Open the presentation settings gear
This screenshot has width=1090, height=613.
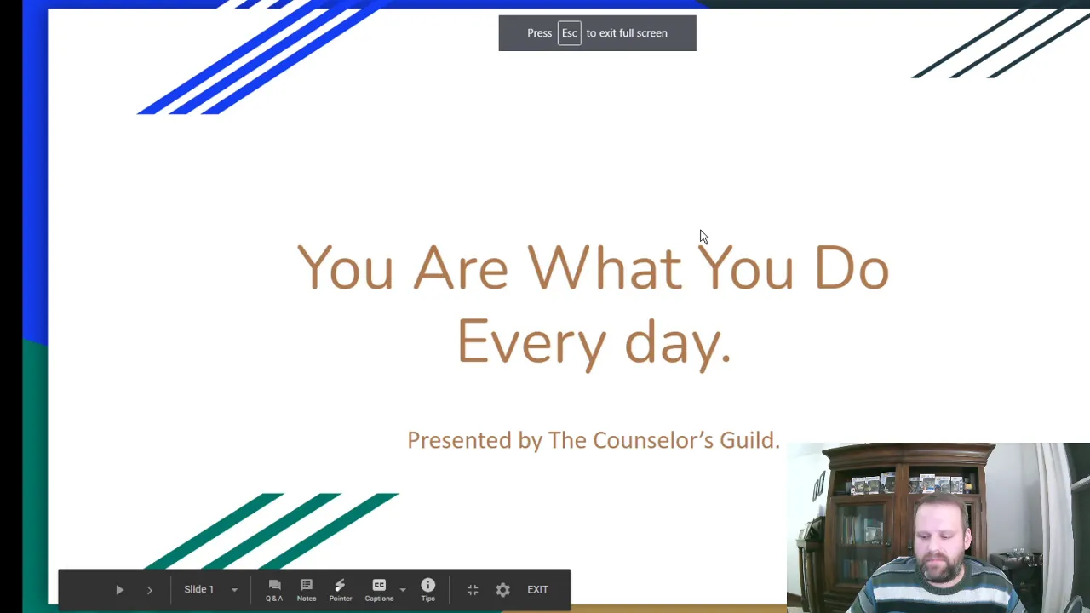coord(502,589)
